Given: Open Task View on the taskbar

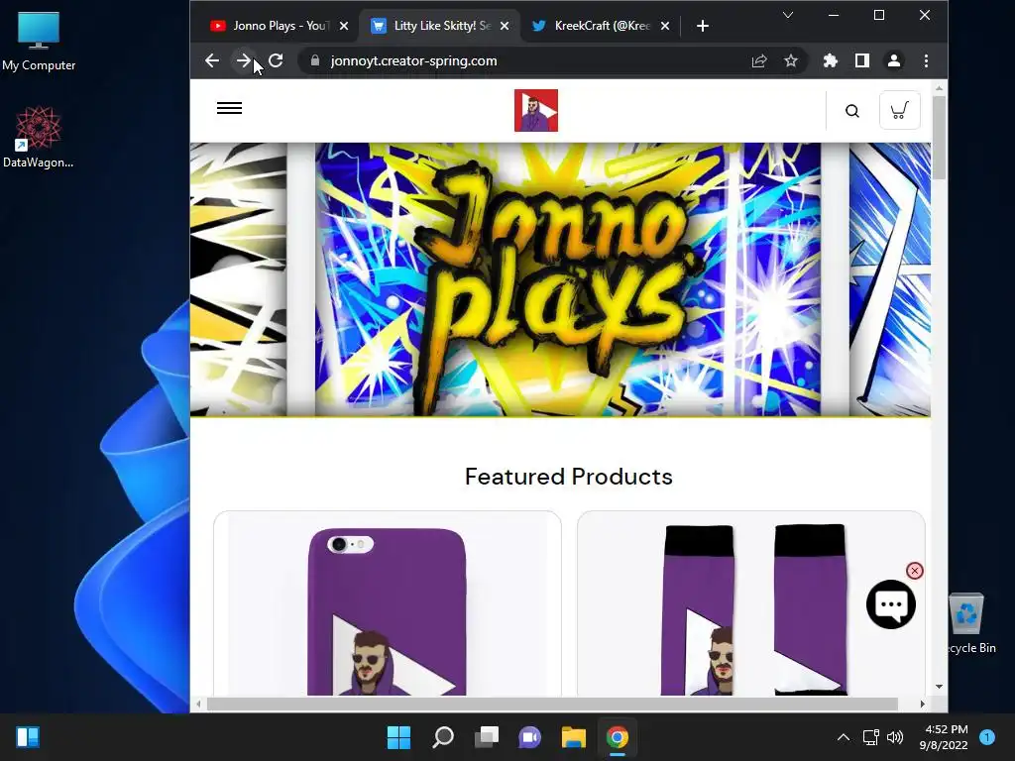Looking at the screenshot, I should tap(487, 737).
